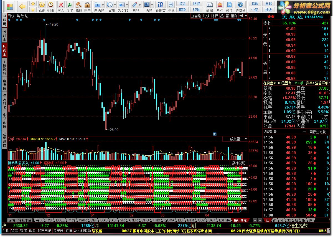333x237 pixels.
Task: Click the 周期 period icon
Action: [110, 5]
